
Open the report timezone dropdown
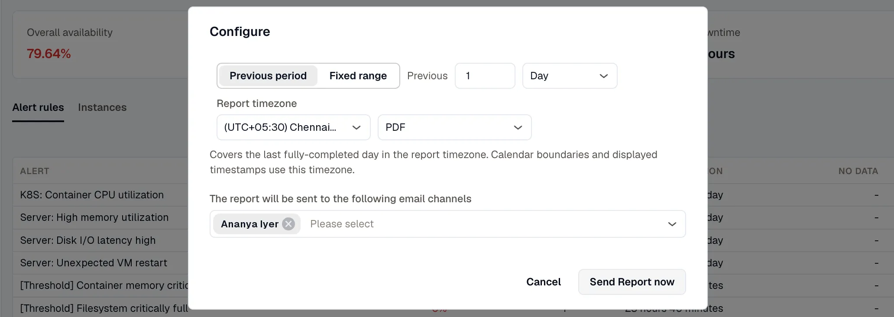click(293, 127)
